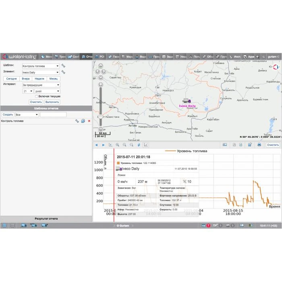282x282 pixels.
Task: Click the copy icon in Контроль топлива row
Action: tap(83, 121)
